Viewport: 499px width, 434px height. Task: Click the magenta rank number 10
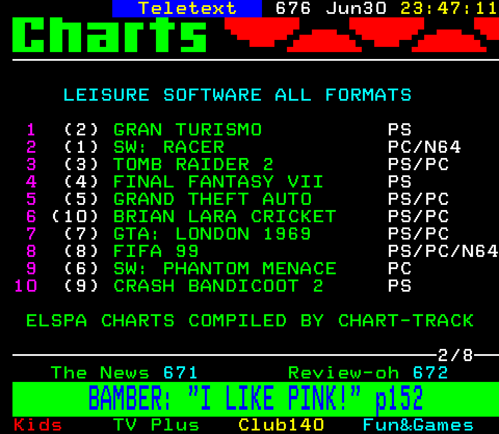click(x=26, y=286)
